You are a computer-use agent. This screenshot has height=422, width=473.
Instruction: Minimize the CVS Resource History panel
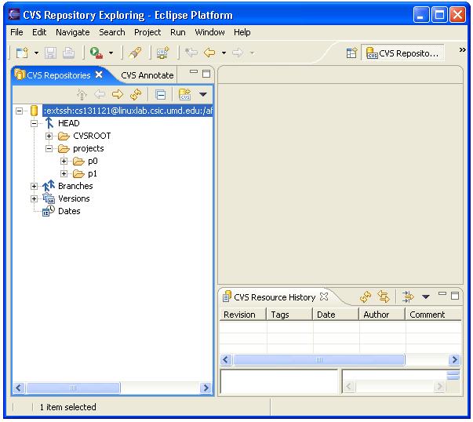pyautogui.click(x=442, y=293)
